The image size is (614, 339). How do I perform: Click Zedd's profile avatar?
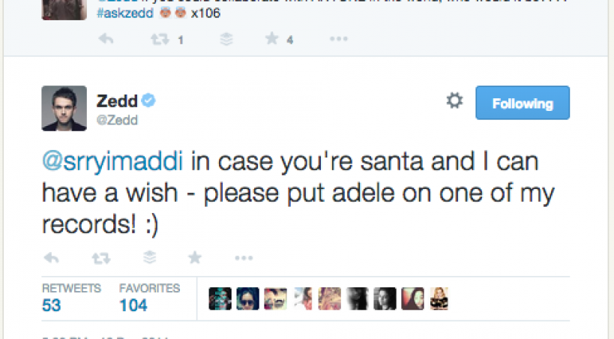point(62,107)
